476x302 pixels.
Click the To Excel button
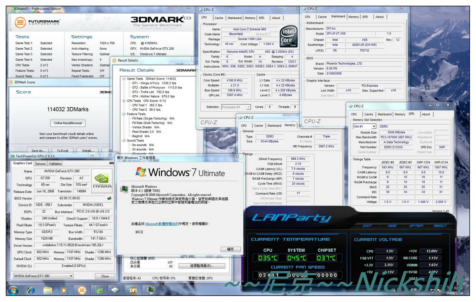coord(62,151)
